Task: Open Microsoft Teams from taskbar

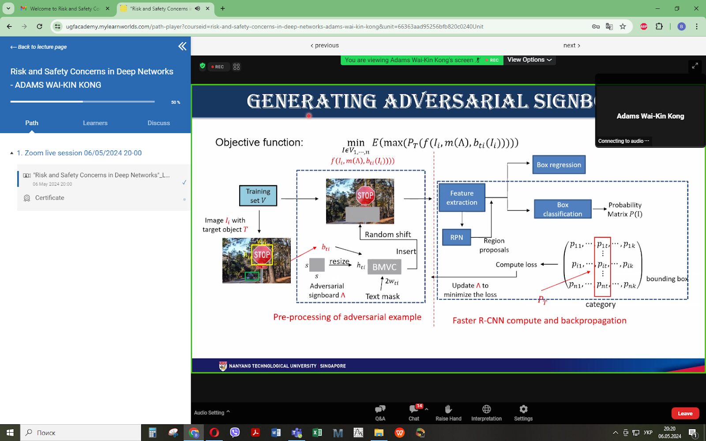Action: click(297, 433)
